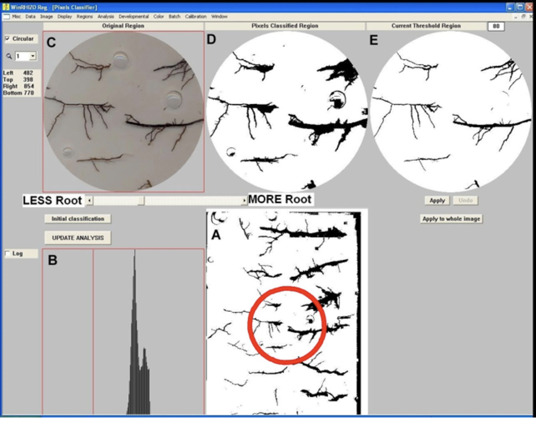536x422 pixels.
Task: Click the slider's left arrow toward LESS Root
Action: [x=90, y=201]
